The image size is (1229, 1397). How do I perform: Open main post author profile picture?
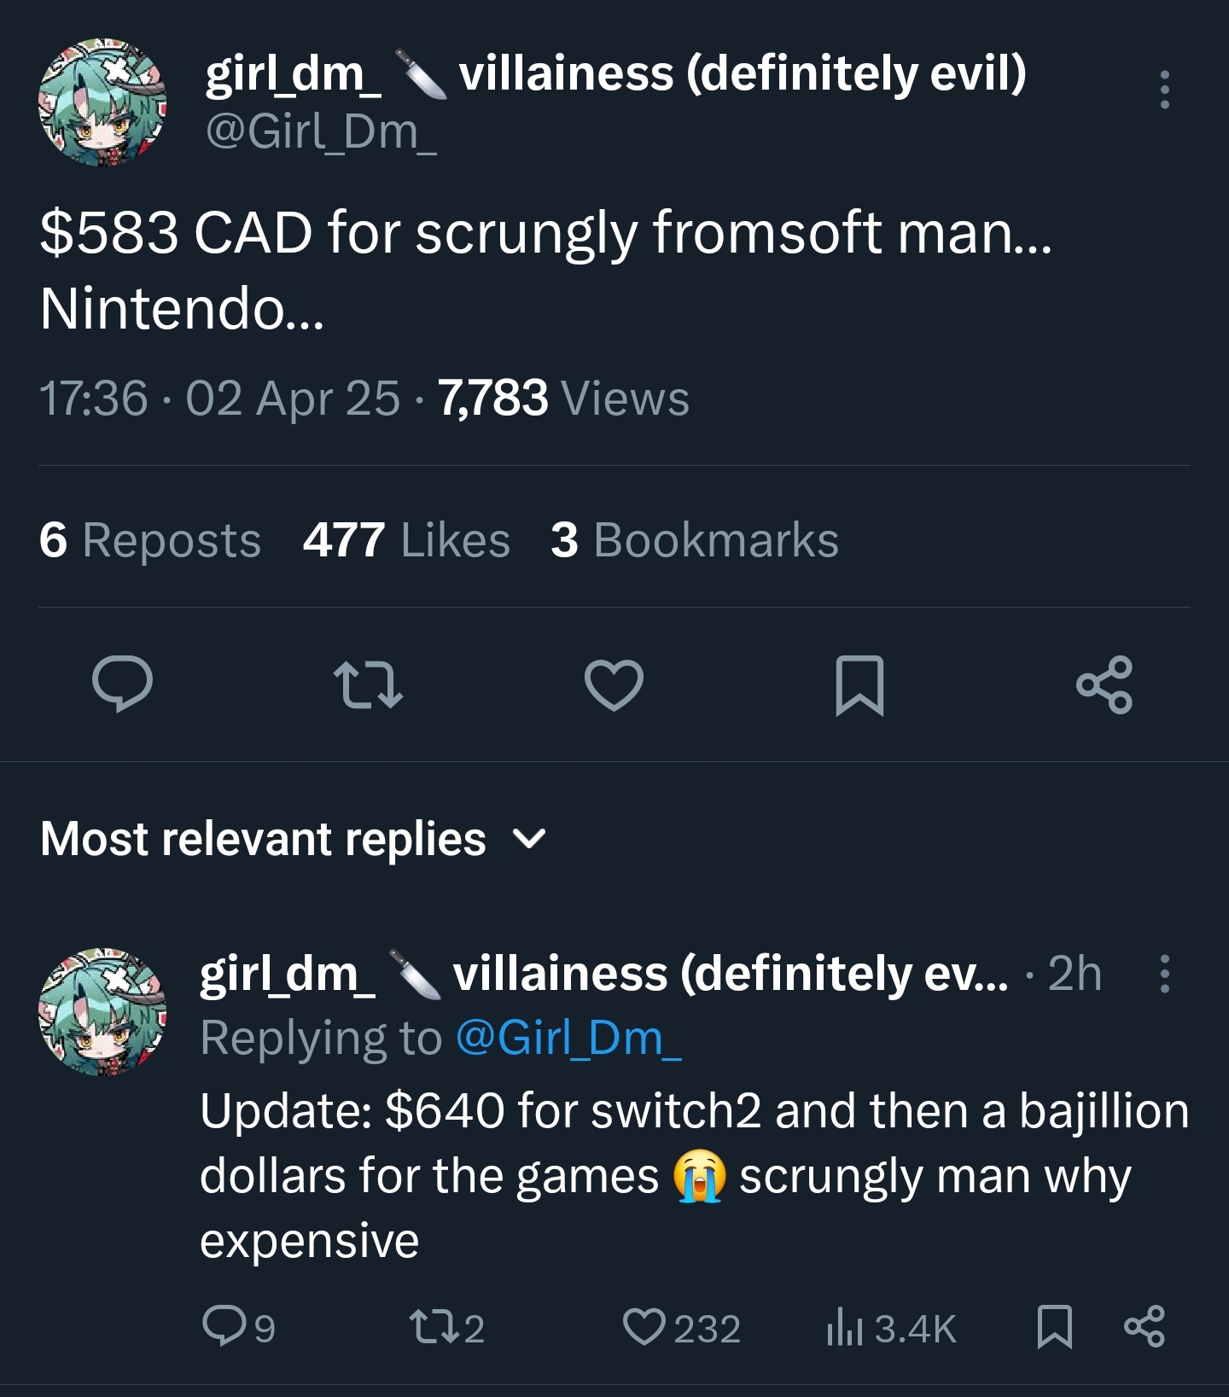click(102, 102)
